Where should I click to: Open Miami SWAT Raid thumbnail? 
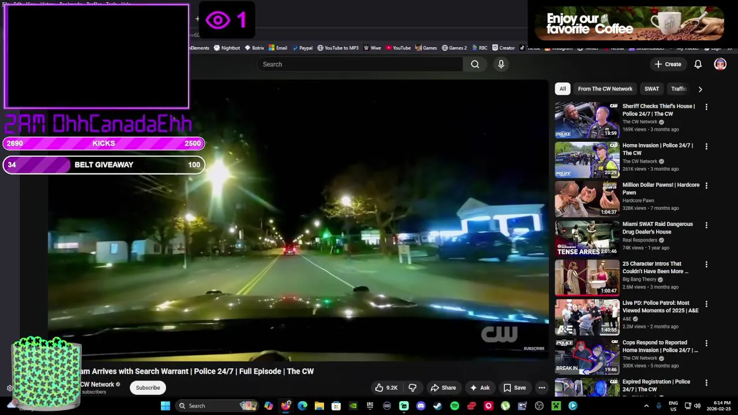click(587, 239)
